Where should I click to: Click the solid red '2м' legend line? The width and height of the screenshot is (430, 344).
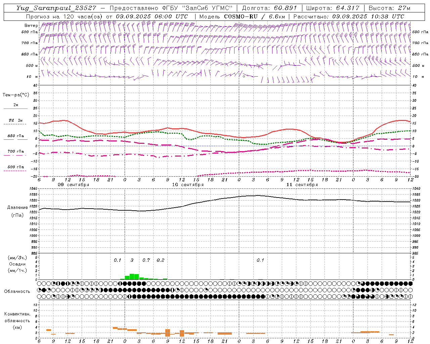pyautogui.click(x=15, y=109)
